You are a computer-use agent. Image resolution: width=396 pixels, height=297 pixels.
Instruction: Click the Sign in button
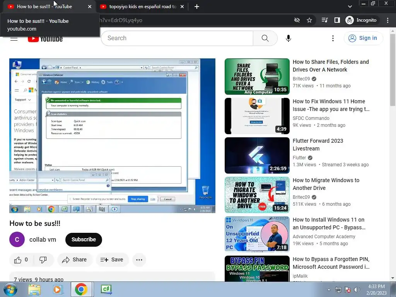pos(363,38)
